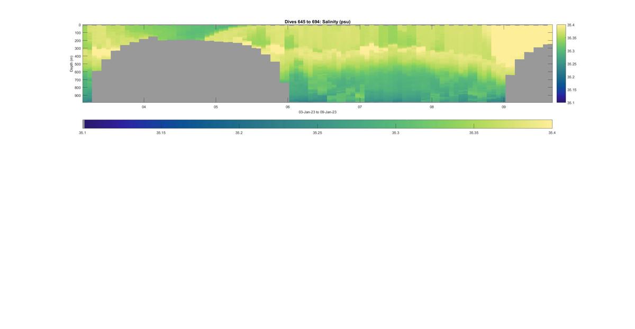
Task: Click "35.25" label on vertical colorbar
Action: [x=571, y=64]
